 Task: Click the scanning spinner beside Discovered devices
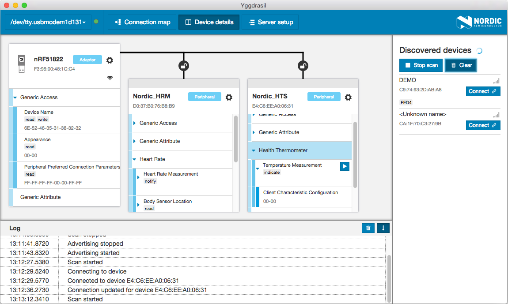[x=479, y=50]
